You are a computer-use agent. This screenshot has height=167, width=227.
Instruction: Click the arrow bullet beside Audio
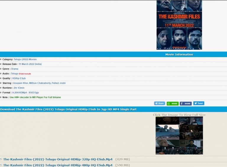[x=1, y=74]
